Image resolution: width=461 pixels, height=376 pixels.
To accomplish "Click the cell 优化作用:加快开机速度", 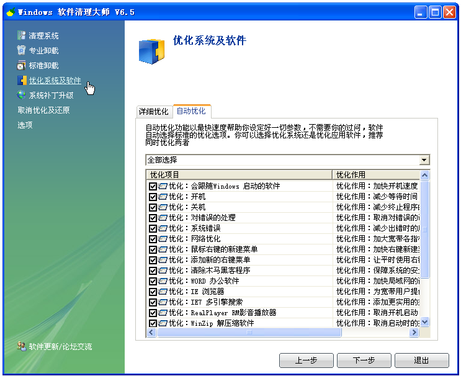I will (377, 186).
